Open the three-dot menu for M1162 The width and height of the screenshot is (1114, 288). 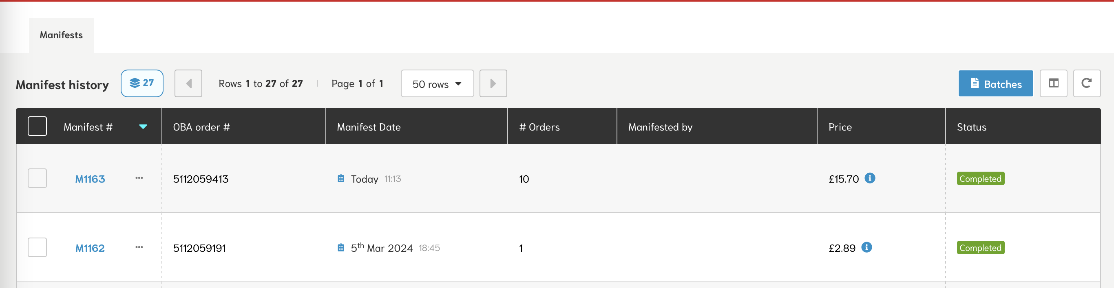point(139,247)
